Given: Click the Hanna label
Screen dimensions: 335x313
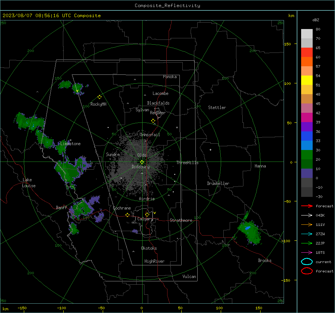Looking at the screenshot, I should tap(260, 166).
